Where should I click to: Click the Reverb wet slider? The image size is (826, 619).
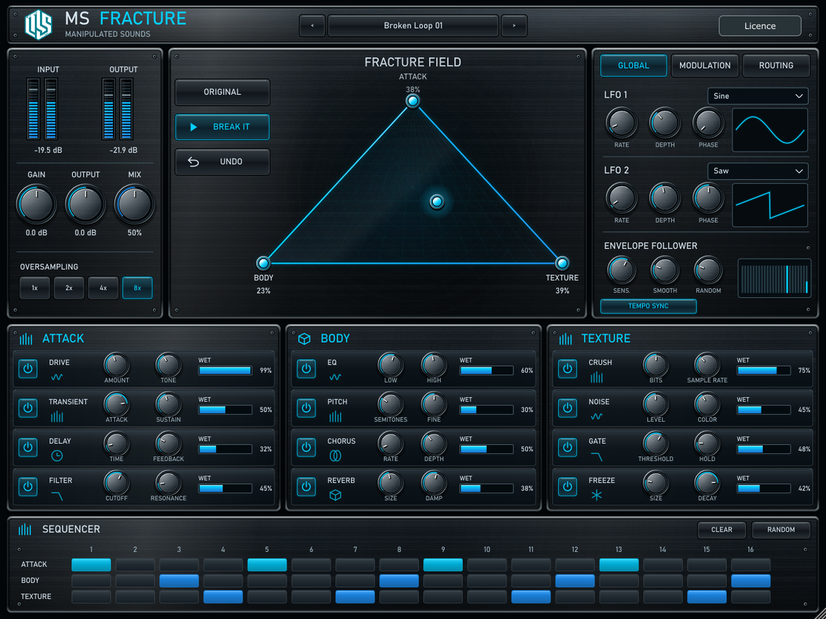[x=486, y=488]
